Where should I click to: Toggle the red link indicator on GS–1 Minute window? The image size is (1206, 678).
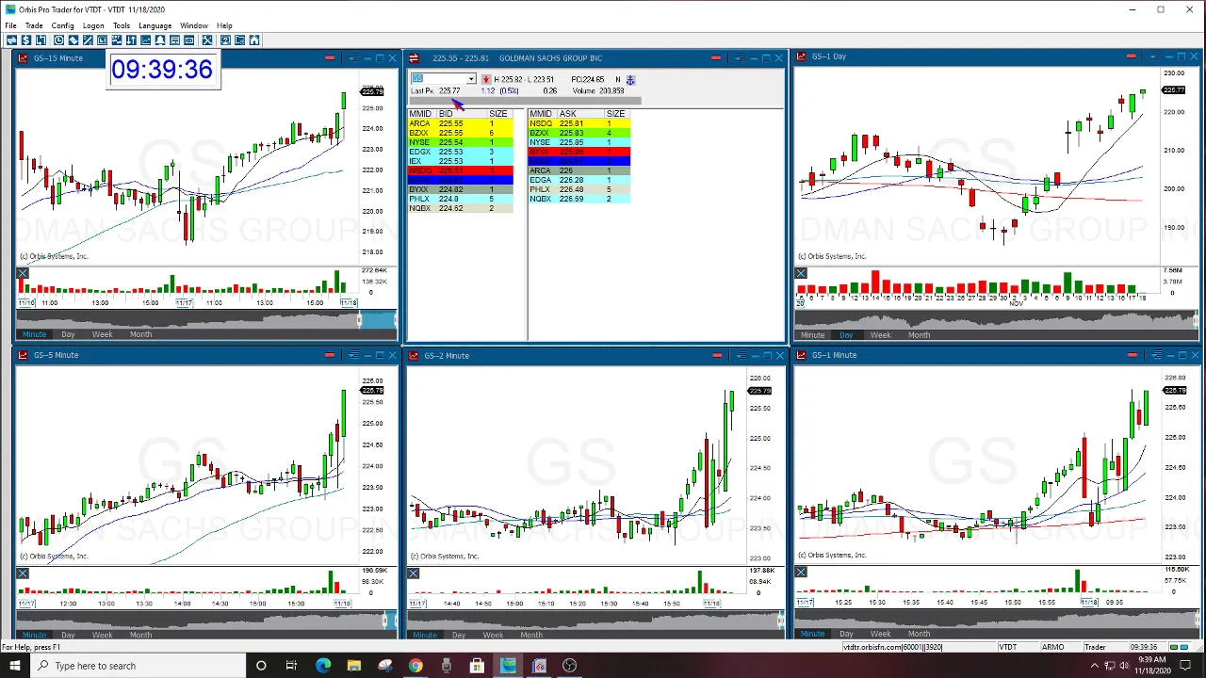click(1133, 355)
